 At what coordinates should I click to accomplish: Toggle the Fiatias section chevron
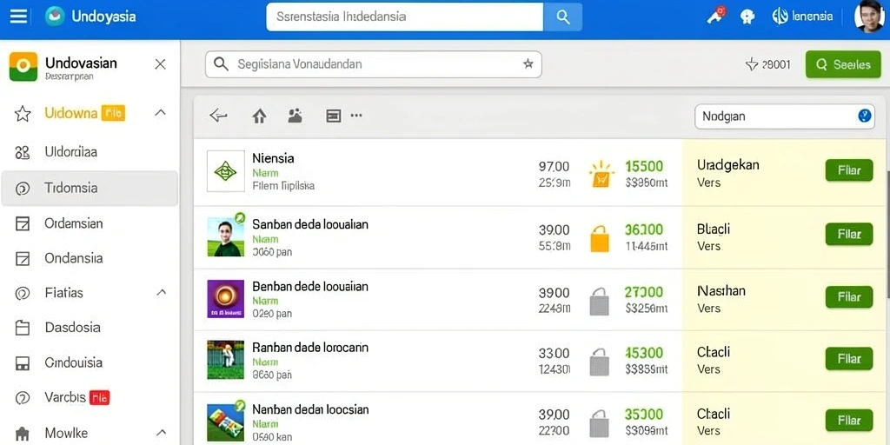coord(161,292)
